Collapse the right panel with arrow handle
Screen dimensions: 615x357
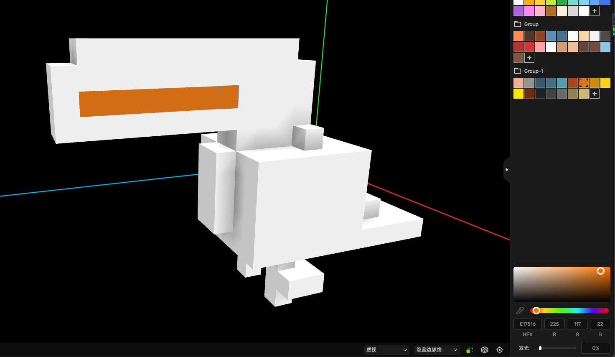coord(507,170)
